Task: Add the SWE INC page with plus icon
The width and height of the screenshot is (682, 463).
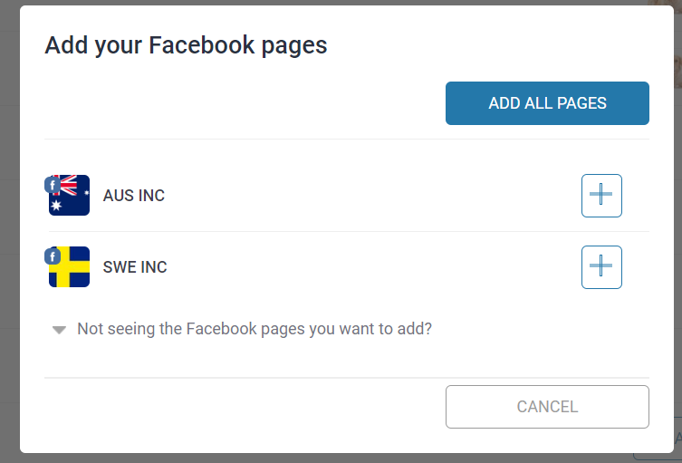Action: click(601, 267)
